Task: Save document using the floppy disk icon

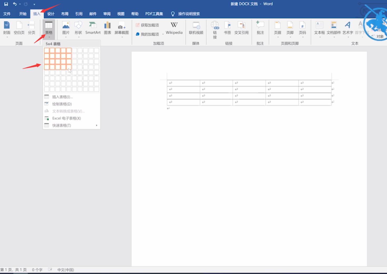Action: click(6, 4)
